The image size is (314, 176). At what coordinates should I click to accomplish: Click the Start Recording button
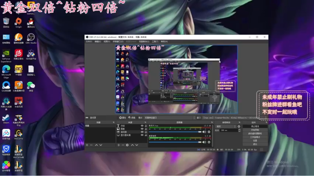click(255, 130)
